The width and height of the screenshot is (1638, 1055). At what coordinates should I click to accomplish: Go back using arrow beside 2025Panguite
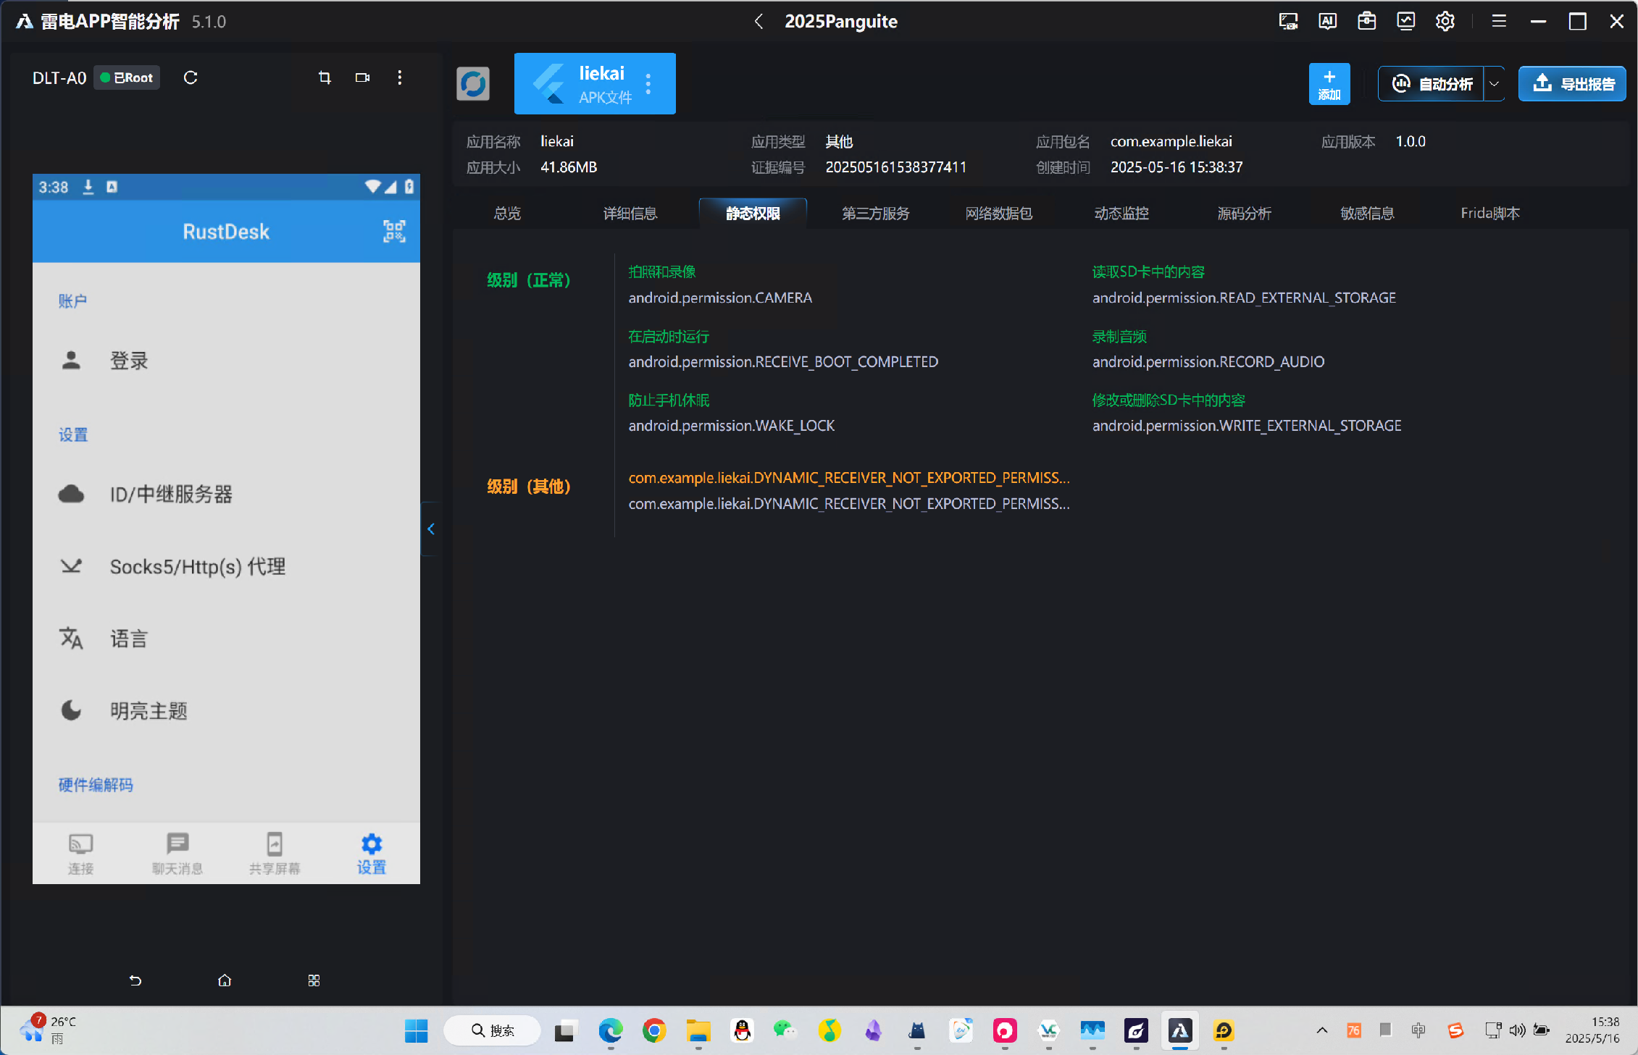(759, 21)
